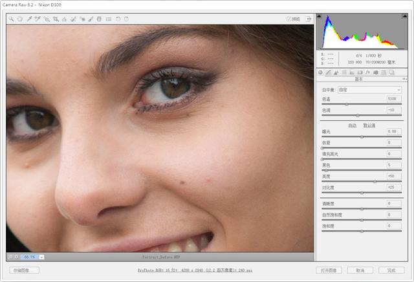Viewport: 414px width, 282px height.
Task: Switch to the Snapshots tab
Action: coord(391,72)
